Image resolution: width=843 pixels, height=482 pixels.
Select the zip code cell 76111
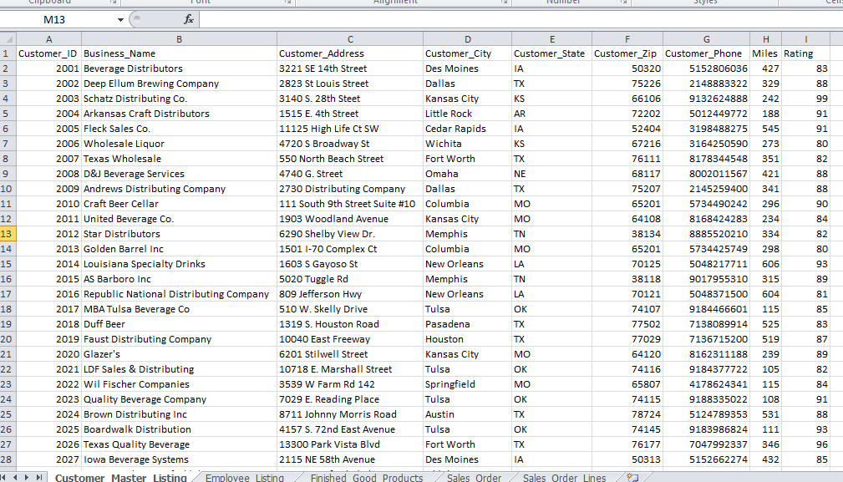point(627,159)
